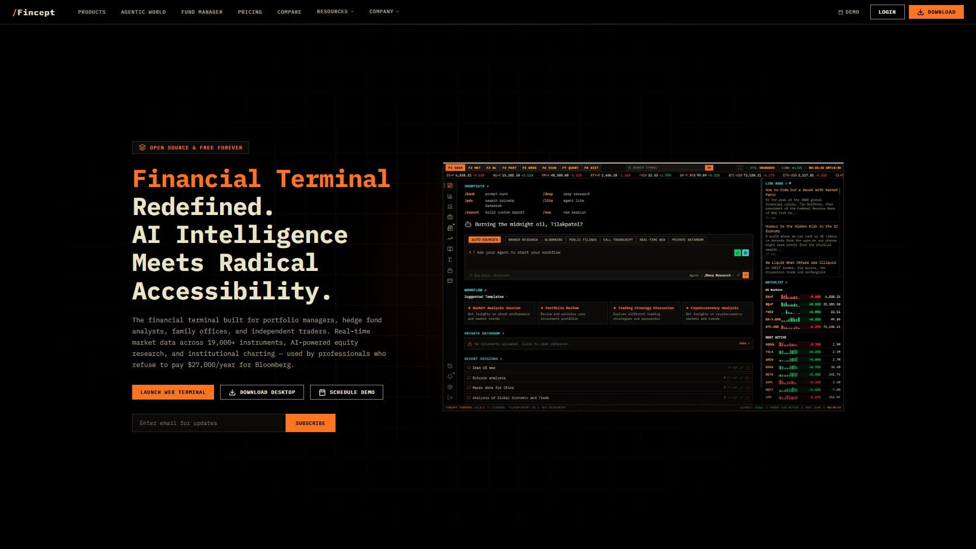Click the robot icon beside the greeting
Image resolution: width=976 pixels, height=549 pixels.
(468, 224)
